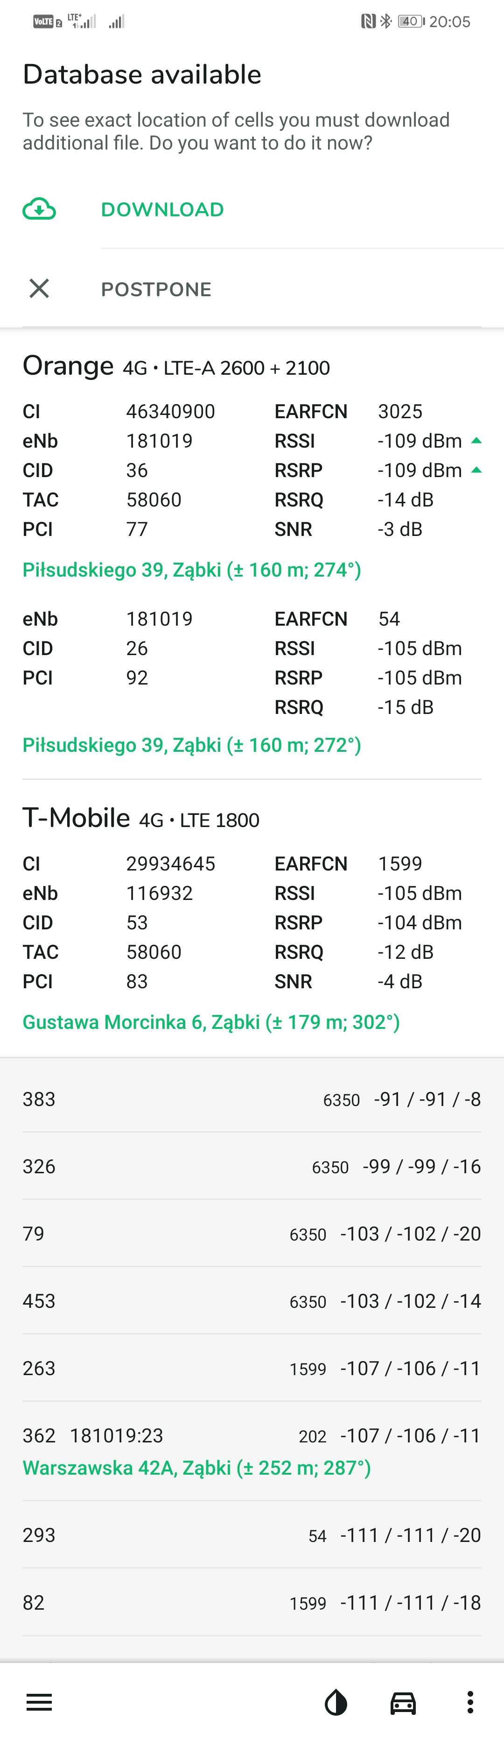Tap the DOWNLOAD button
The height and width of the screenshot is (1741, 504).
pyautogui.click(x=162, y=209)
